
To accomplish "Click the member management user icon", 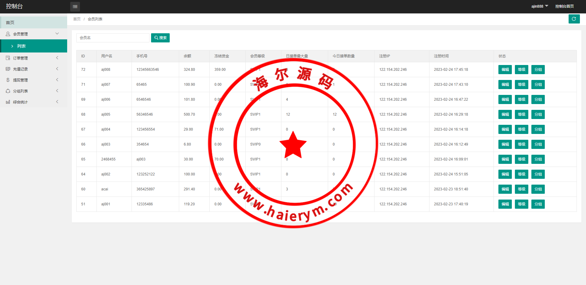I will pos(8,34).
